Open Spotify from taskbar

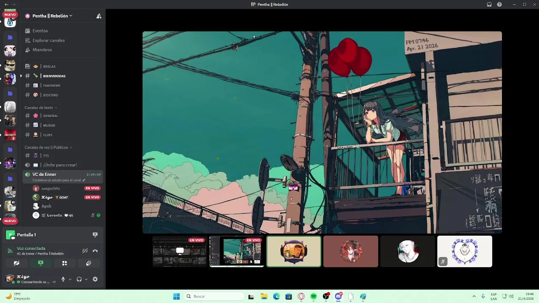click(x=313, y=297)
